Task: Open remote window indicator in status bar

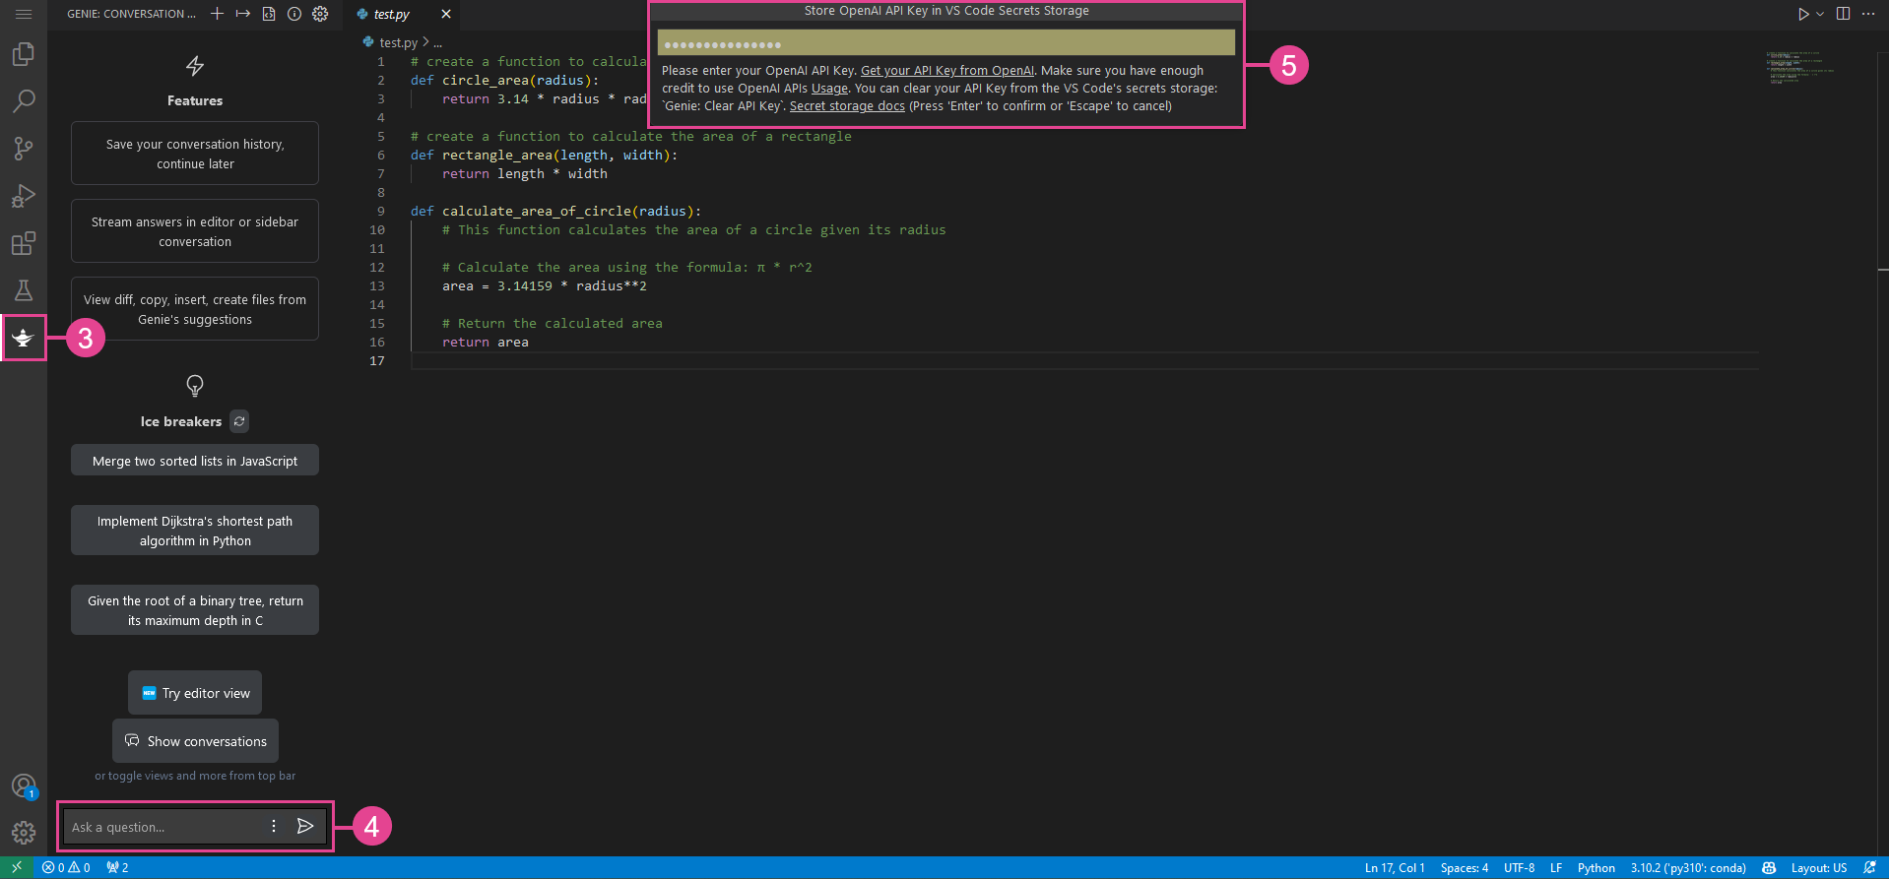Action: [x=17, y=867]
